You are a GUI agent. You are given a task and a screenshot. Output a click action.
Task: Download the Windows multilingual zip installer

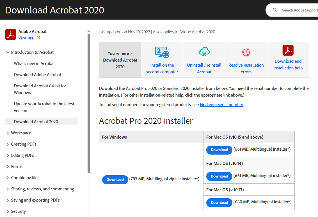pos(115,179)
